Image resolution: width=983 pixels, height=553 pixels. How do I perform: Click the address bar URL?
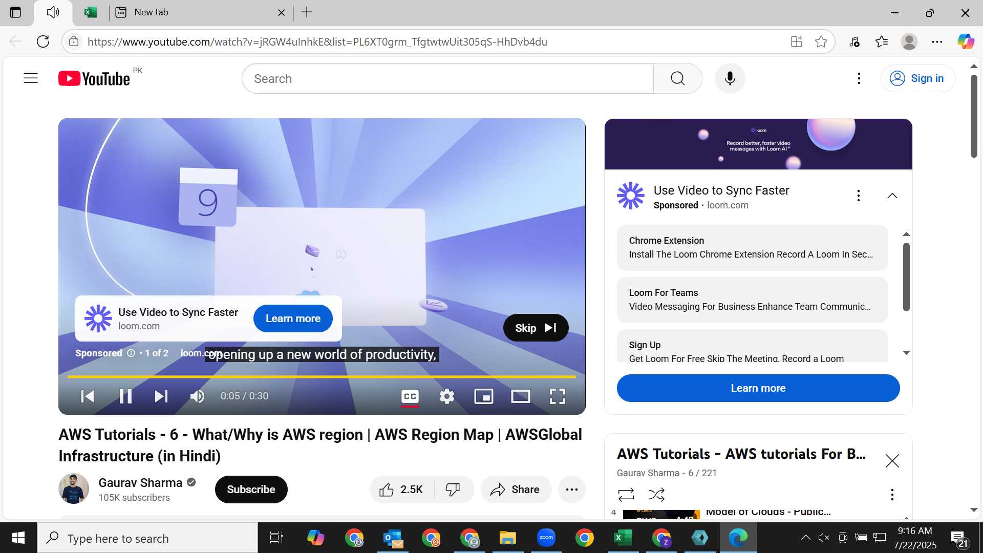point(317,42)
